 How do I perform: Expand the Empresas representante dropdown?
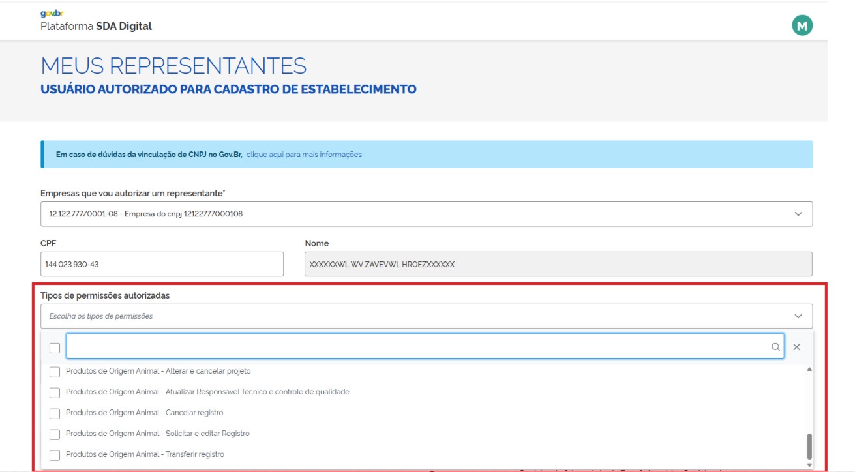point(798,214)
